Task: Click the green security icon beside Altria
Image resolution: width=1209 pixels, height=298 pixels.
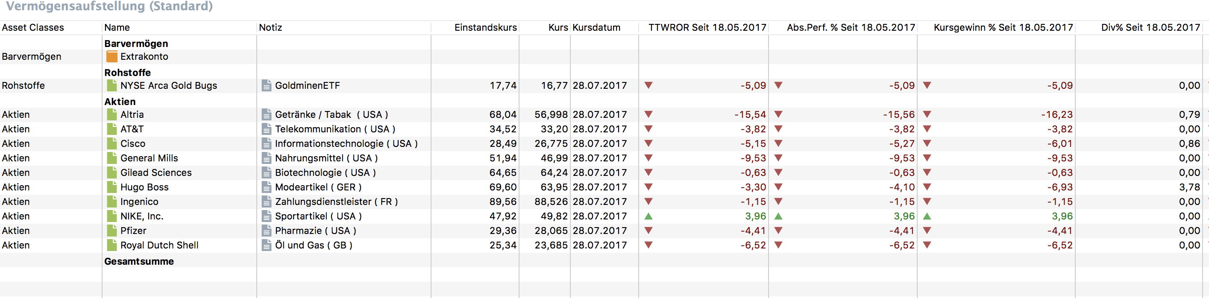Action: tap(112, 114)
